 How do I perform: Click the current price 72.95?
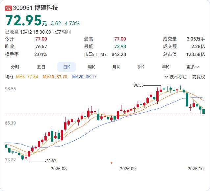[23, 20]
